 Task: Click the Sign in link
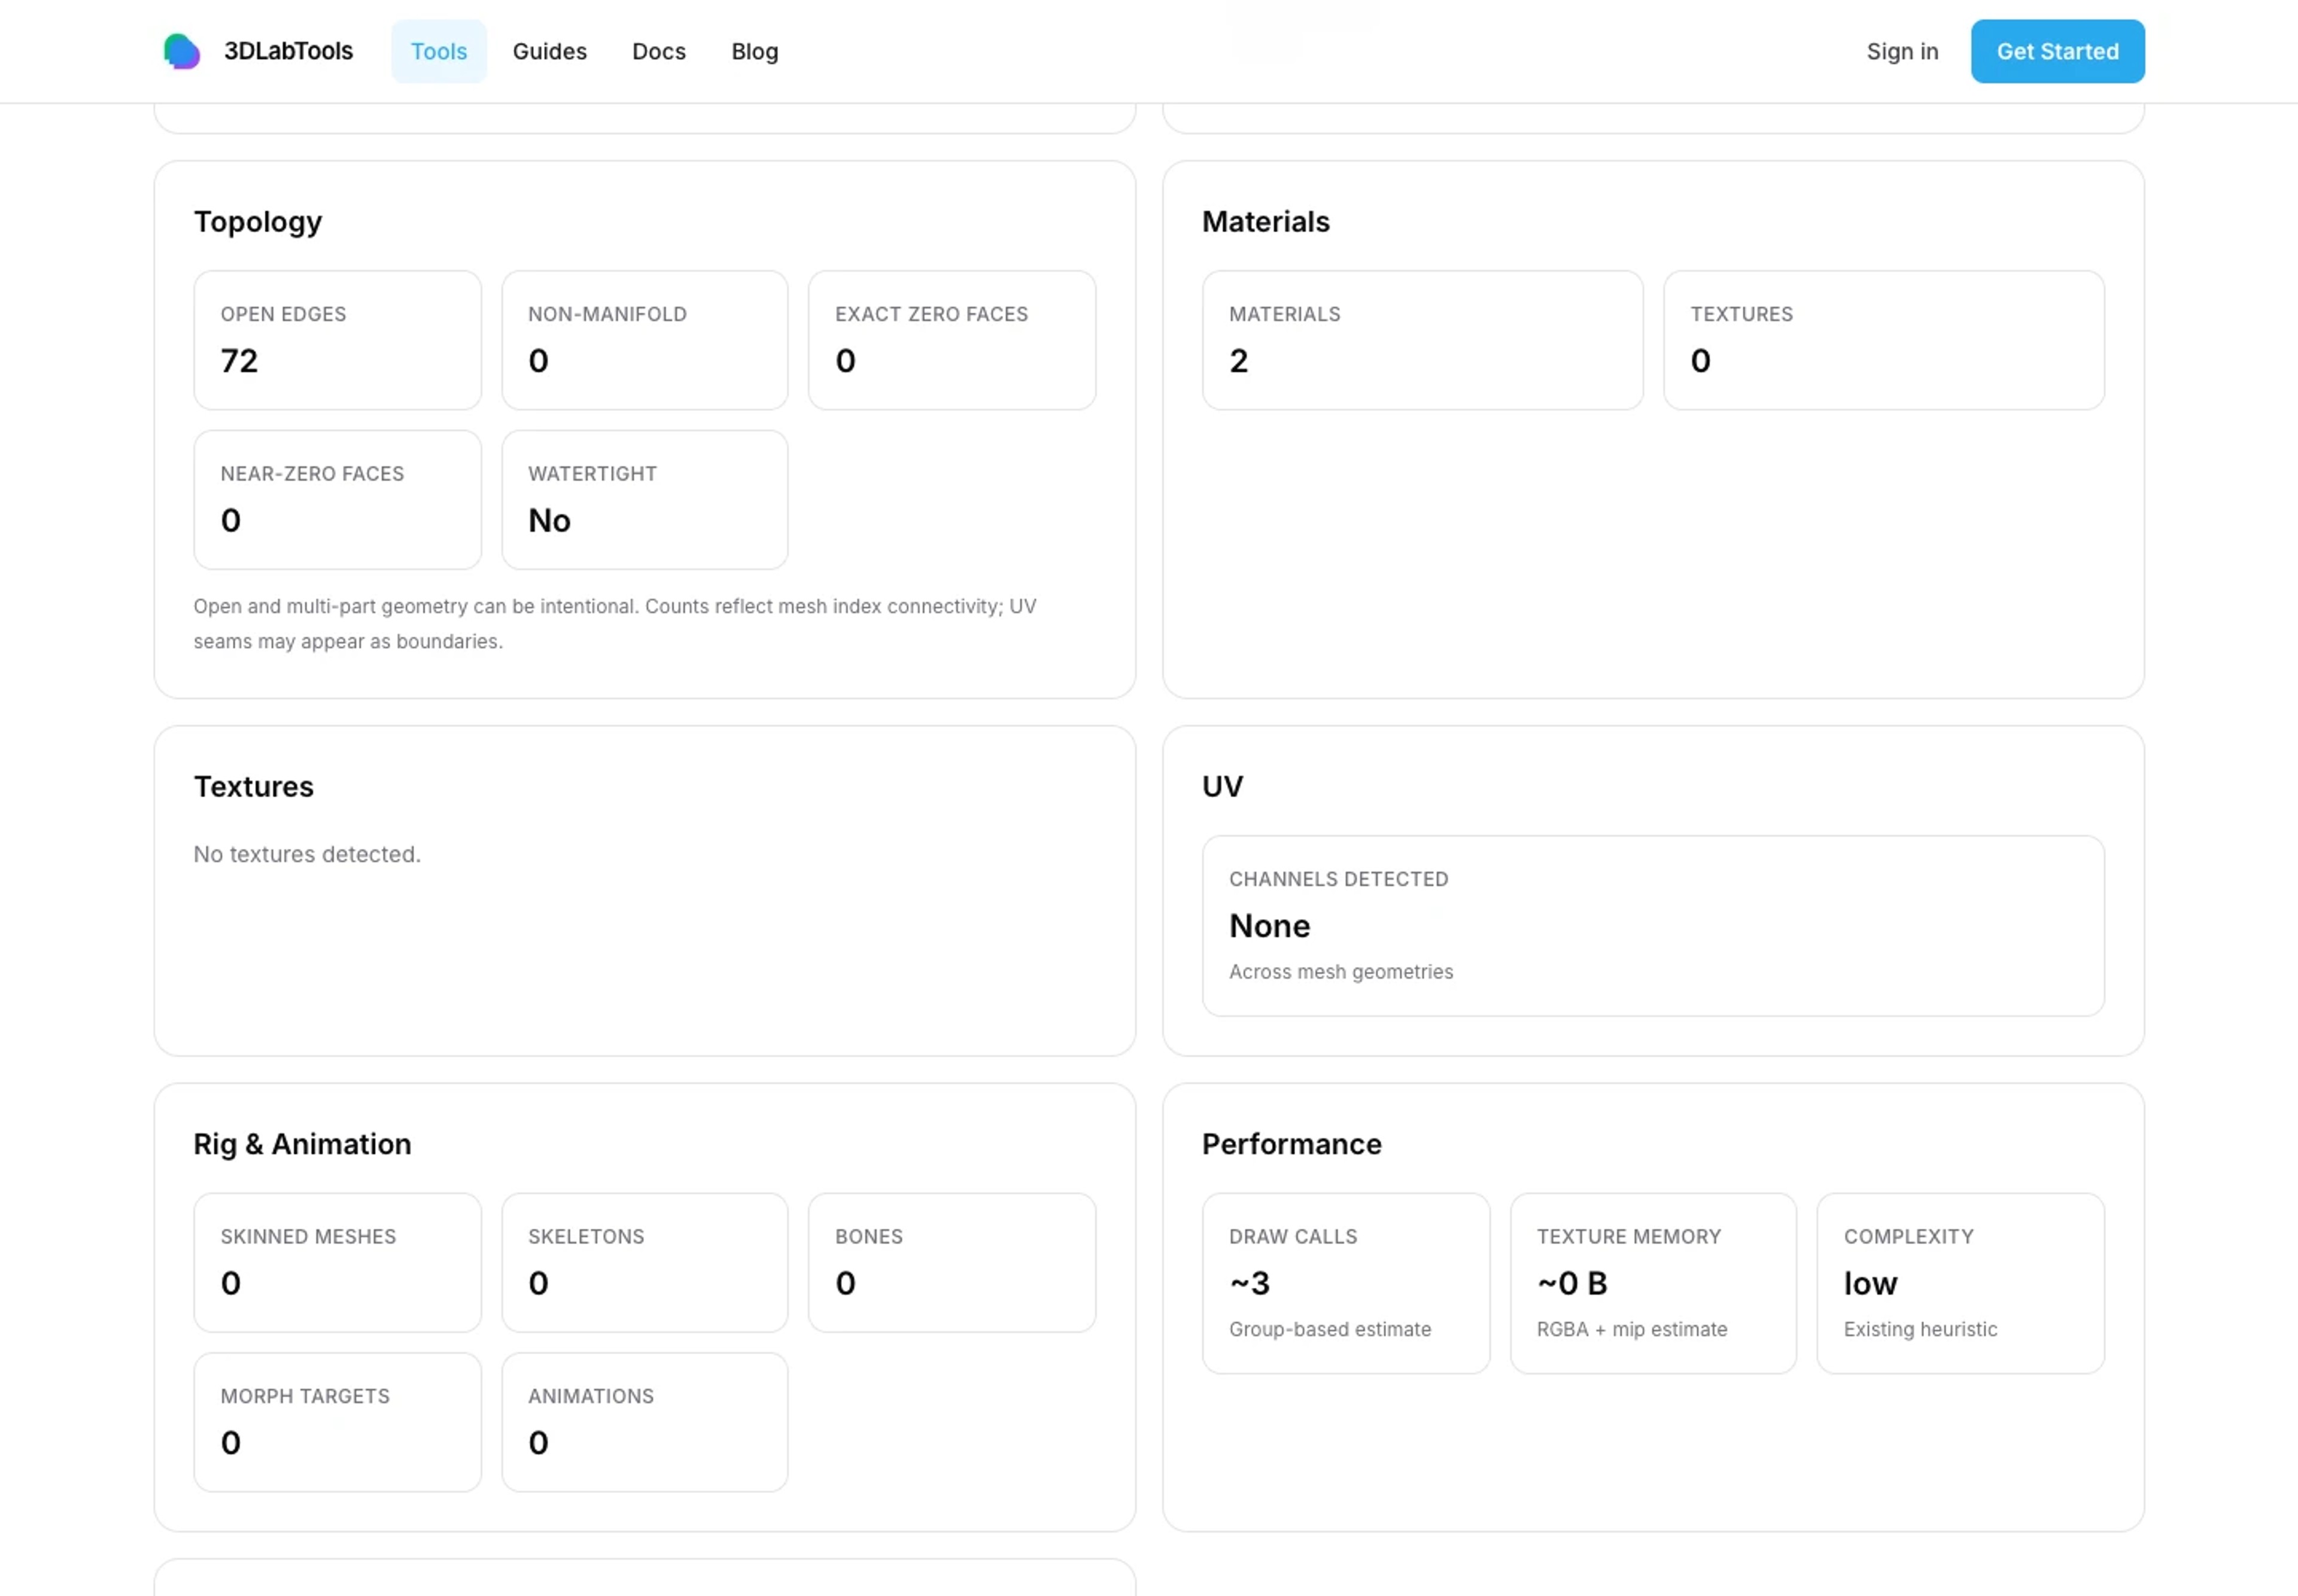pos(1902,51)
